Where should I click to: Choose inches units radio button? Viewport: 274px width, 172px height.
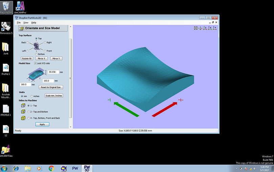(32, 96)
